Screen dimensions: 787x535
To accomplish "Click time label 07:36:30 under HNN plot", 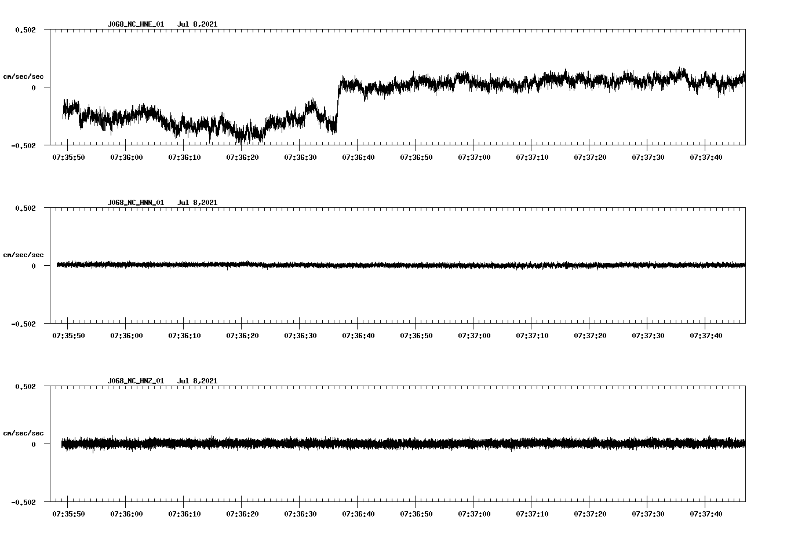I will 300,336.
